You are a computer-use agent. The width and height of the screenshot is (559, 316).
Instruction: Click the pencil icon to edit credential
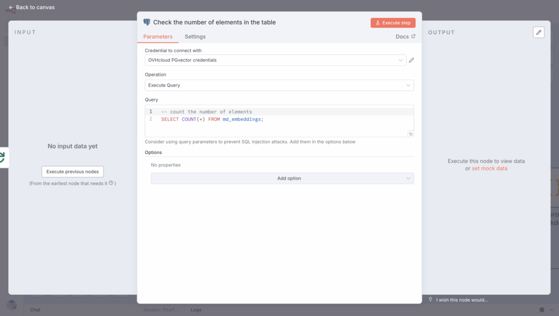412,60
